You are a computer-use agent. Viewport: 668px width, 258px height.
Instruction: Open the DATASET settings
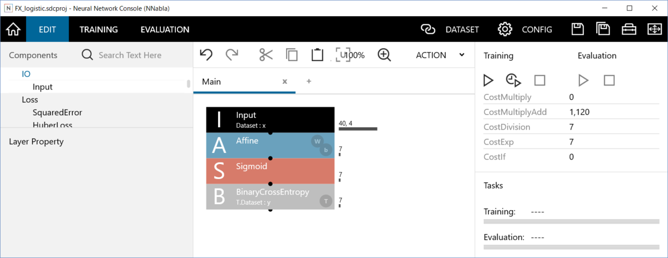449,29
